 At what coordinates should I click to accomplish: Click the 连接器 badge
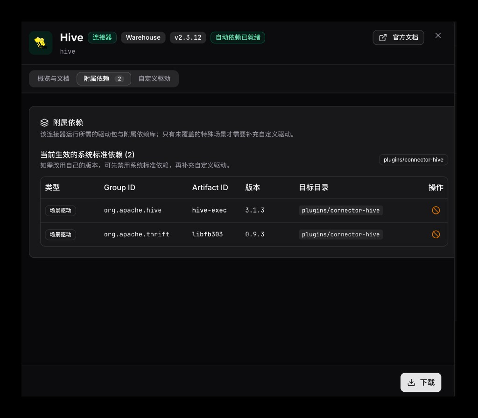click(x=102, y=37)
